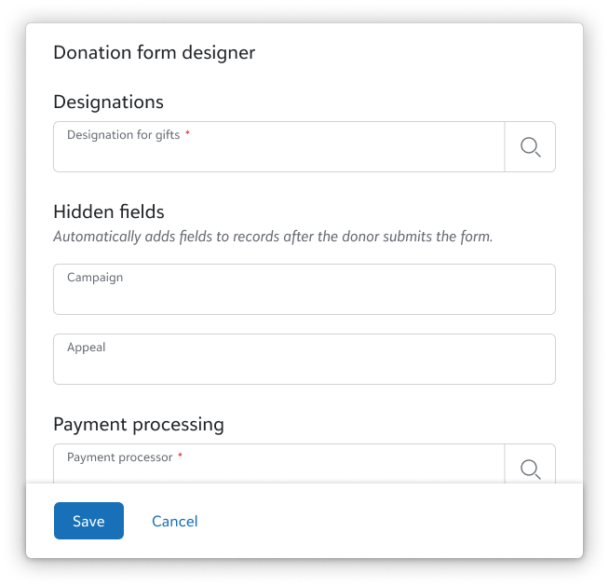Click the Payment processing section heading

(139, 424)
